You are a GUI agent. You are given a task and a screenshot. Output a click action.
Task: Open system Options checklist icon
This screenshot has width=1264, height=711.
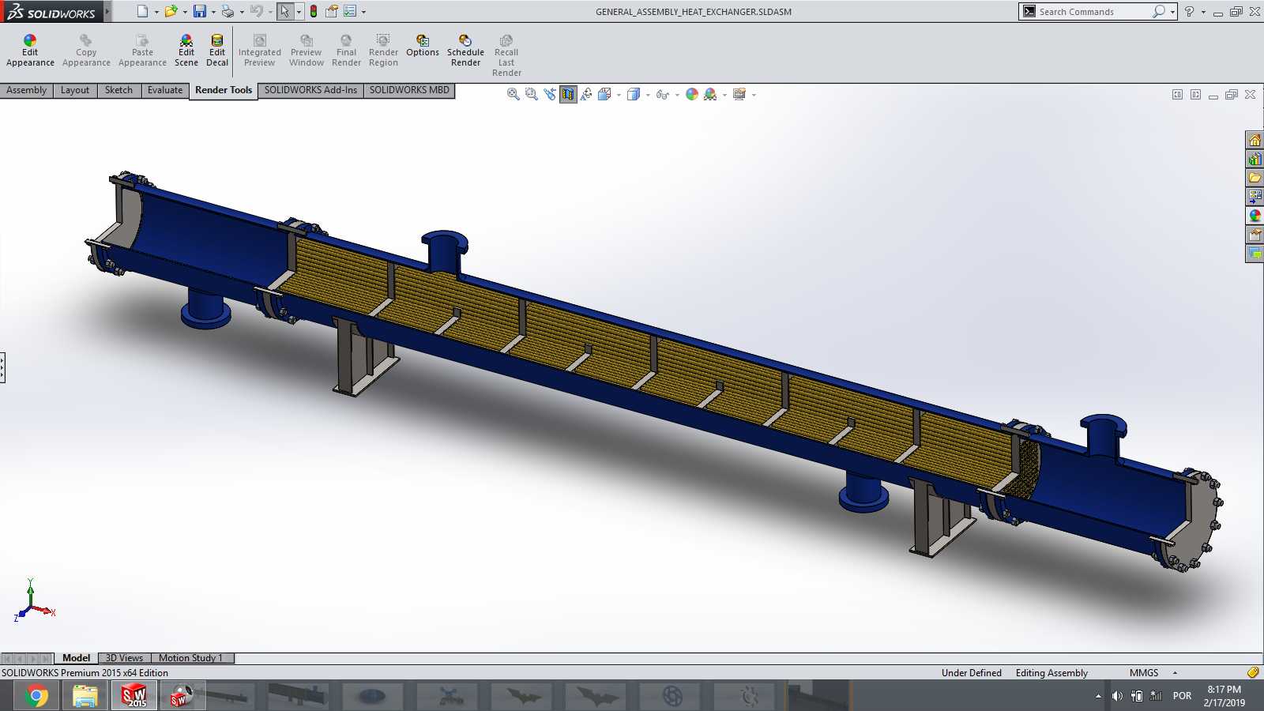(350, 11)
